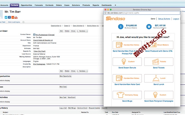Screen dimensions: 185x115
Task: Click the New Event button
Action: coord(72,97)
